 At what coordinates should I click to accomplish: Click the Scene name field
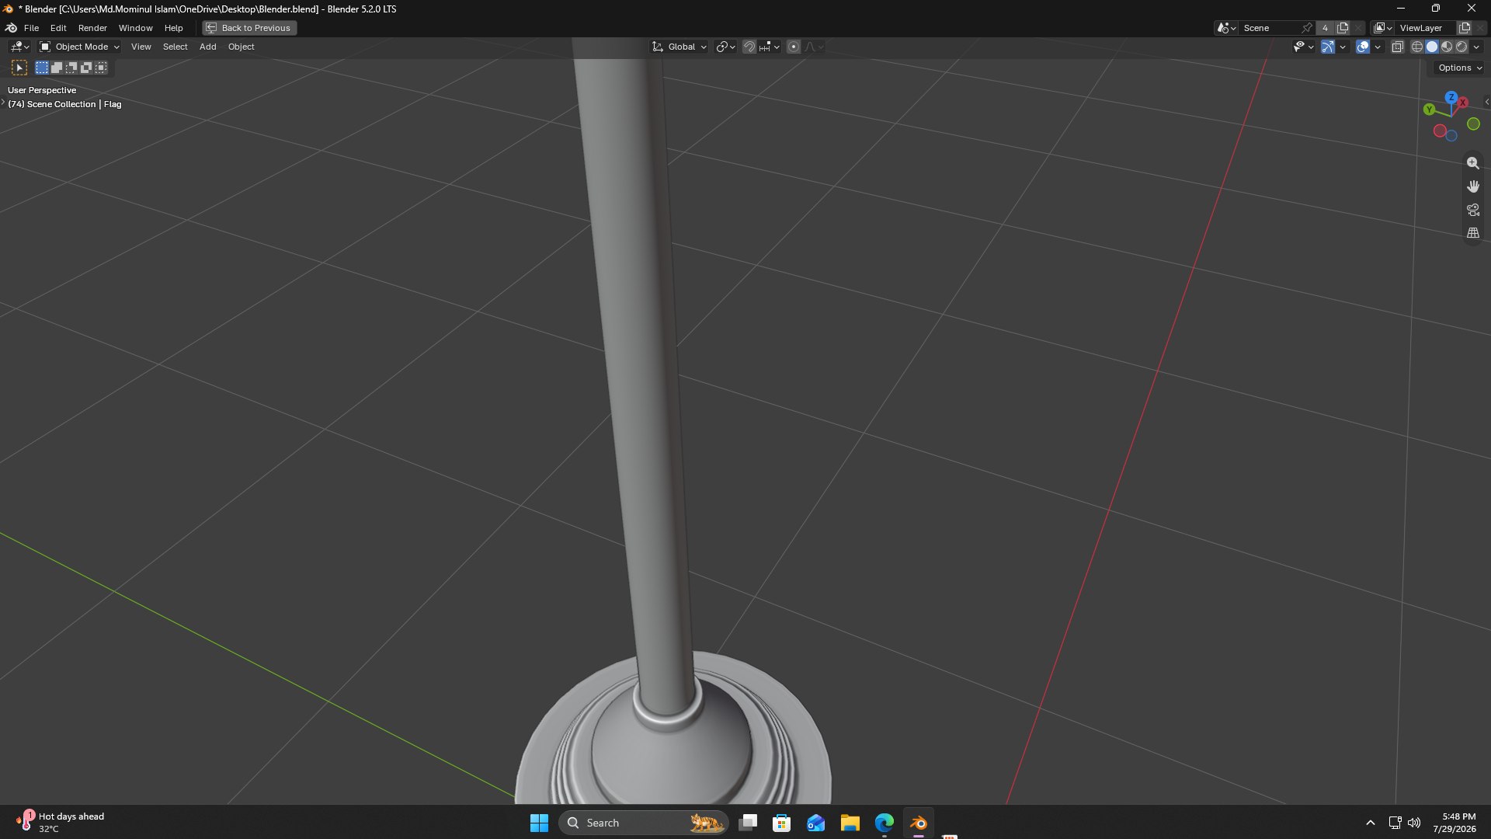pos(1267,28)
